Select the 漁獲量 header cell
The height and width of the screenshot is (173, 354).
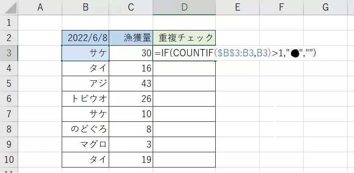[131, 38]
